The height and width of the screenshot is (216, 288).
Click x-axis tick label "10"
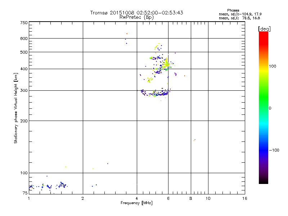click(x=208, y=198)
